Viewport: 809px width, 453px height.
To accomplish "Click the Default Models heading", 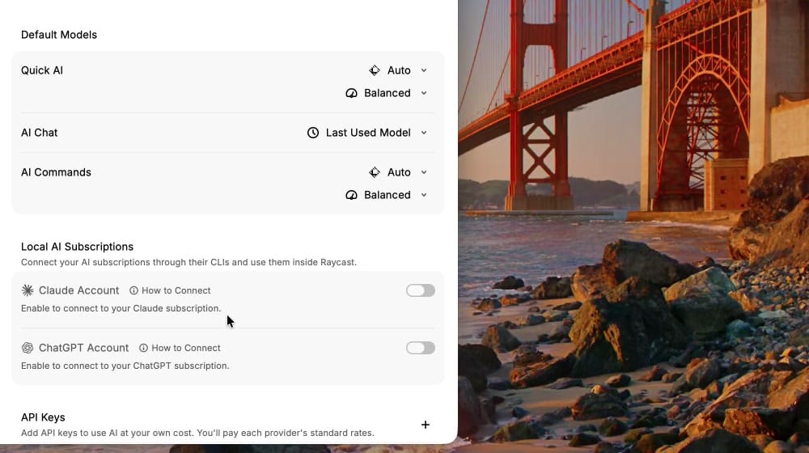I will coord(59,35).
